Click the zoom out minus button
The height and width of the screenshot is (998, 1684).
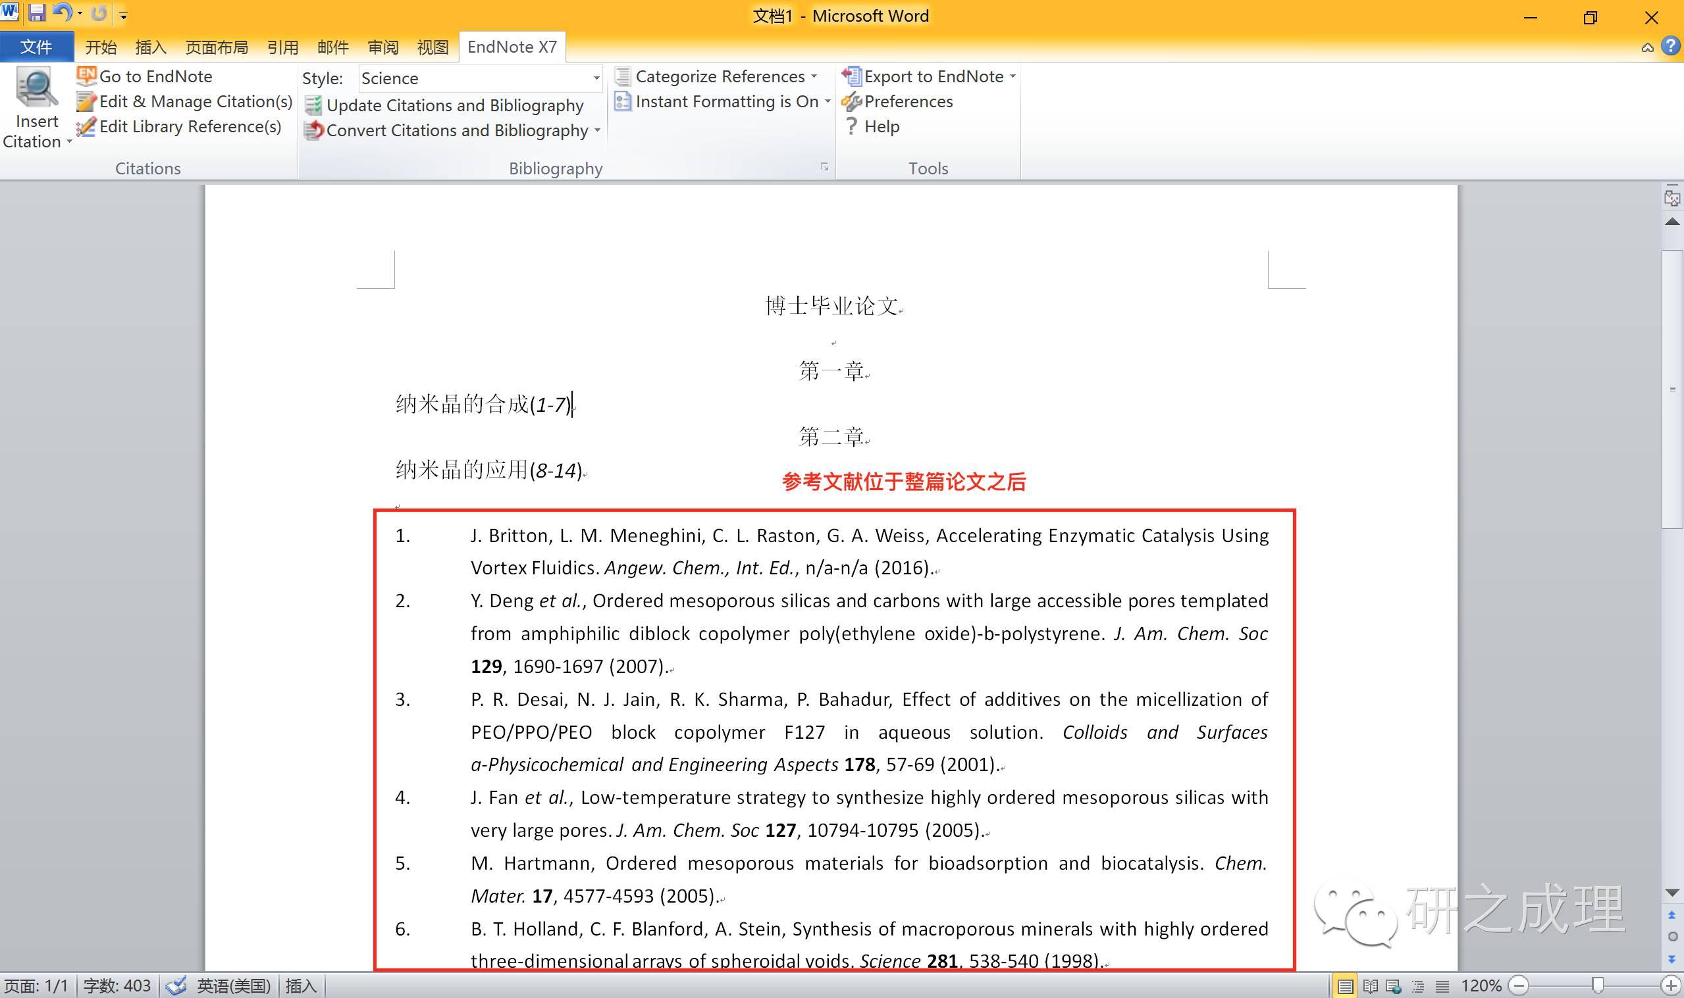[1519, 987]
